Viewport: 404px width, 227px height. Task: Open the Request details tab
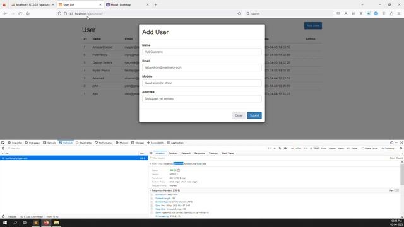(186, 153)
